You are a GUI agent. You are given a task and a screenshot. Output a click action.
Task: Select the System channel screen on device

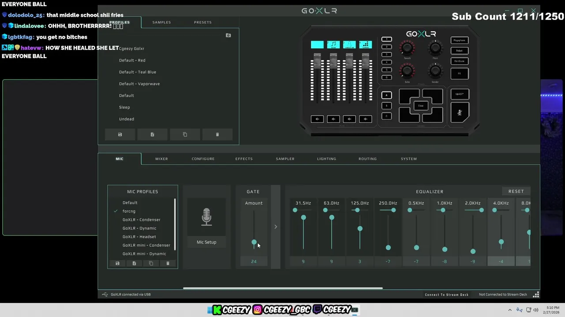[x=365, y=44]
